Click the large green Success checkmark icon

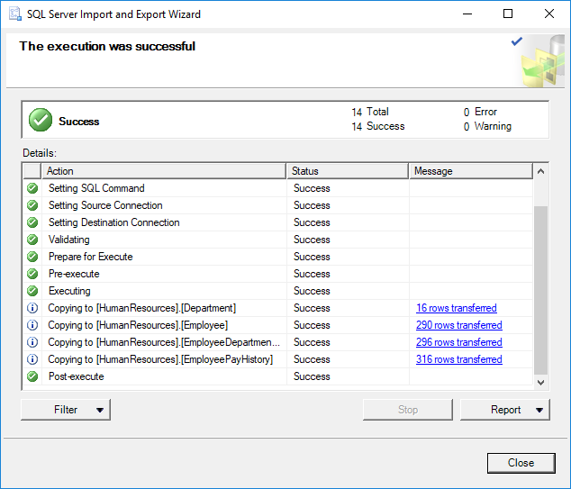(40, 120)
